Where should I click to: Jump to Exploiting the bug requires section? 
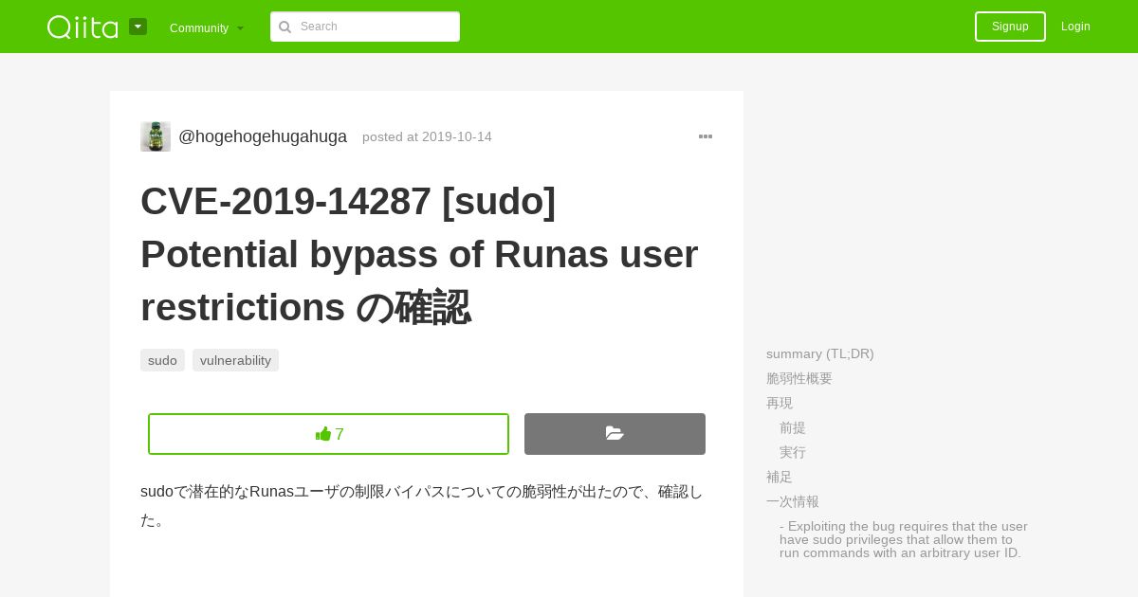(x=904, y=539)
